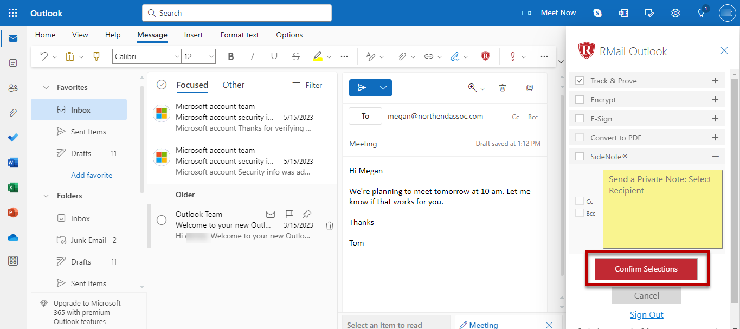This screenshot has width=740, height=329.
Task: Open Skype from the top bar
Action: [597, 12]
